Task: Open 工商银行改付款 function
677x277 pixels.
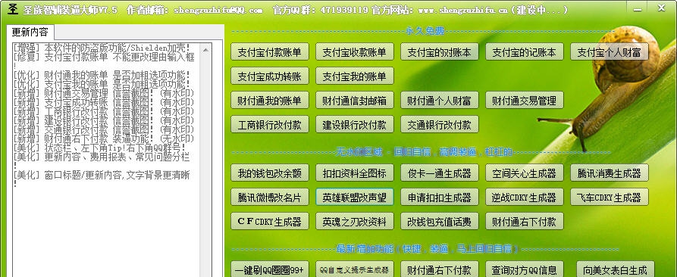Action: [269, 125]
